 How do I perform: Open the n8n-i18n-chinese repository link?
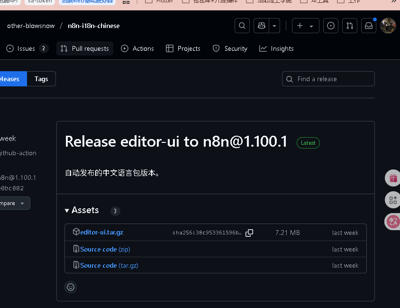[x=92, y=26]
